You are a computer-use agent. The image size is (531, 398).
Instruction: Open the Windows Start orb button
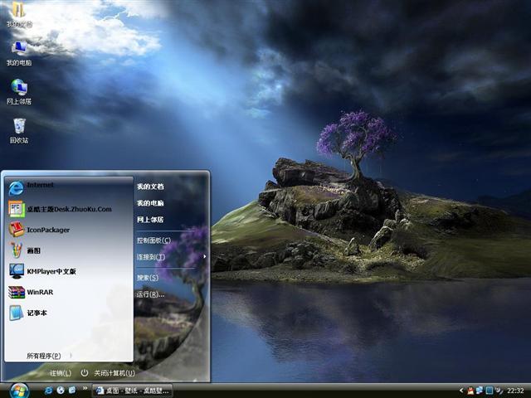(x=19, y=391)
